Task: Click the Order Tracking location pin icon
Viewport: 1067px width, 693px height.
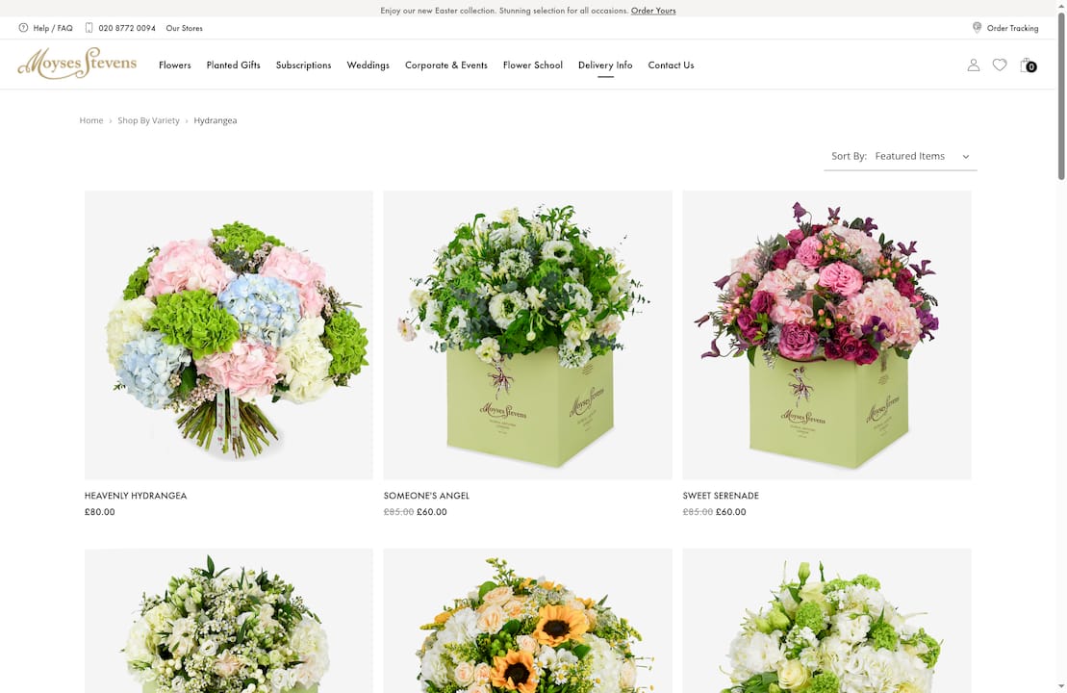Action: (977, 28)
